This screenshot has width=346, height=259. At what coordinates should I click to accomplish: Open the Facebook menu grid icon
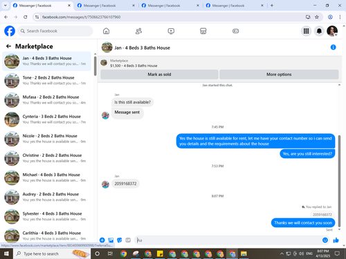coord(306,31)
